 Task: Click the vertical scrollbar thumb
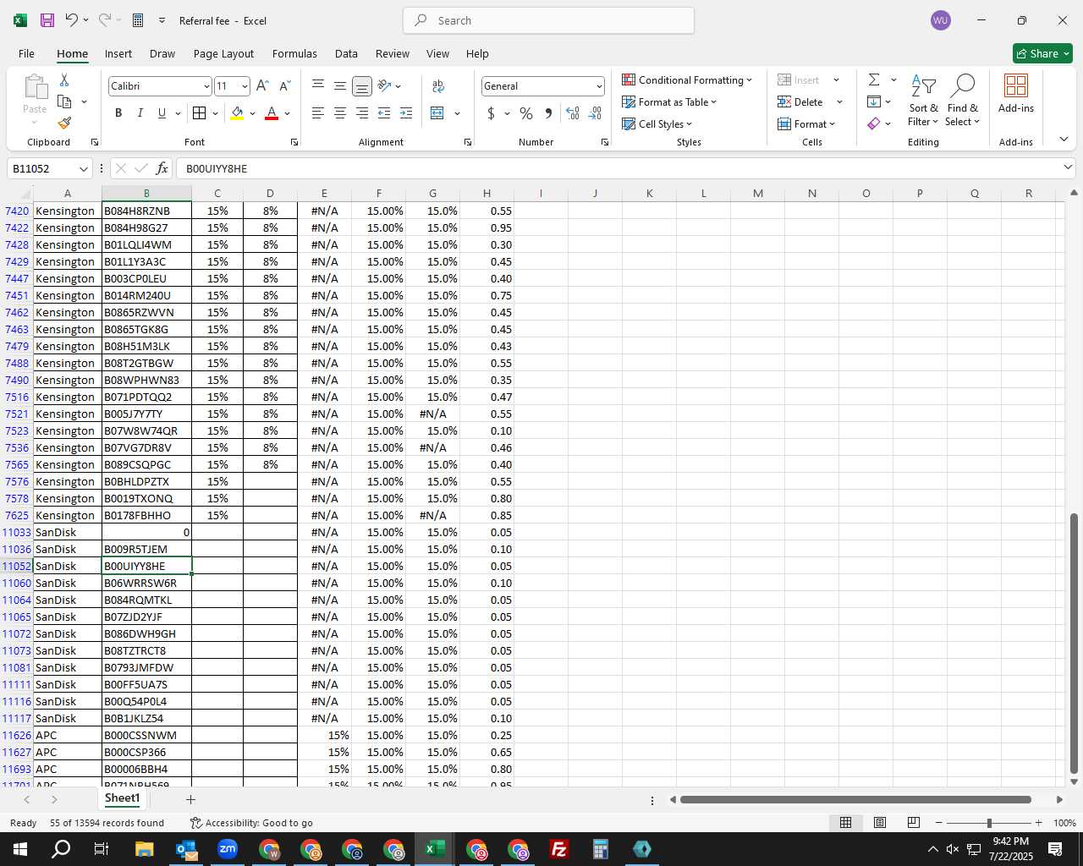(x=1074, y=643)
